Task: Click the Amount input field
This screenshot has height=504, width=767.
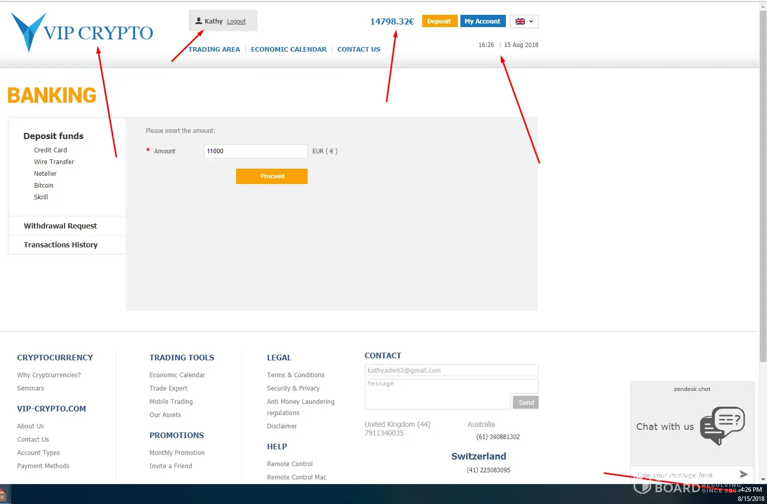Action: (255, 151)
